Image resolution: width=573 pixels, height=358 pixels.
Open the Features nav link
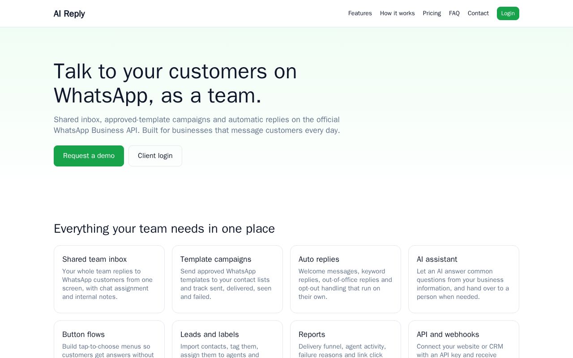[x=360, y=13]
